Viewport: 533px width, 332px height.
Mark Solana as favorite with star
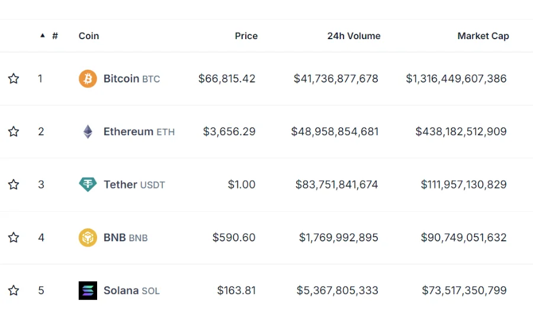click(14, 290)
